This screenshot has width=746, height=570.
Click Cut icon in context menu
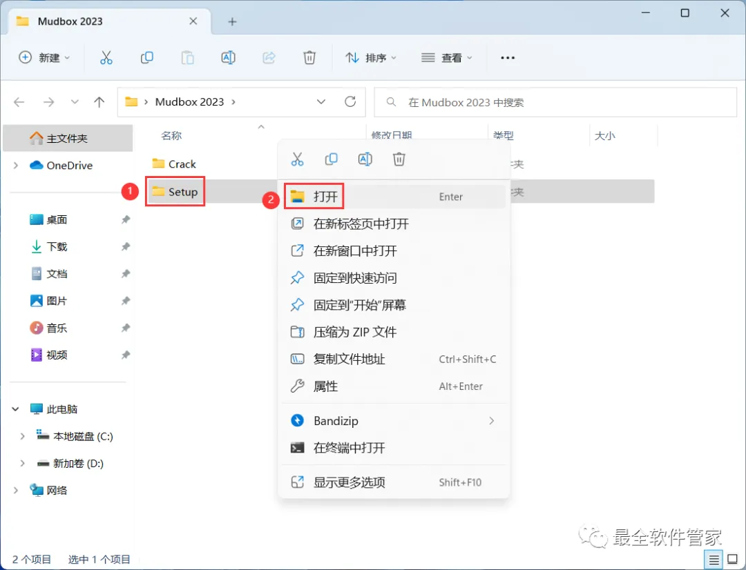(x=297, y=159)
